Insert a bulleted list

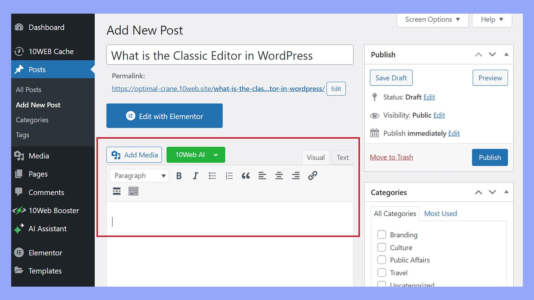[212, 176]
